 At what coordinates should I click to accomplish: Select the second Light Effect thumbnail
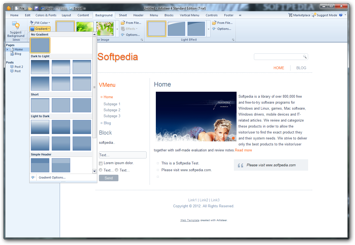[176, 29]
